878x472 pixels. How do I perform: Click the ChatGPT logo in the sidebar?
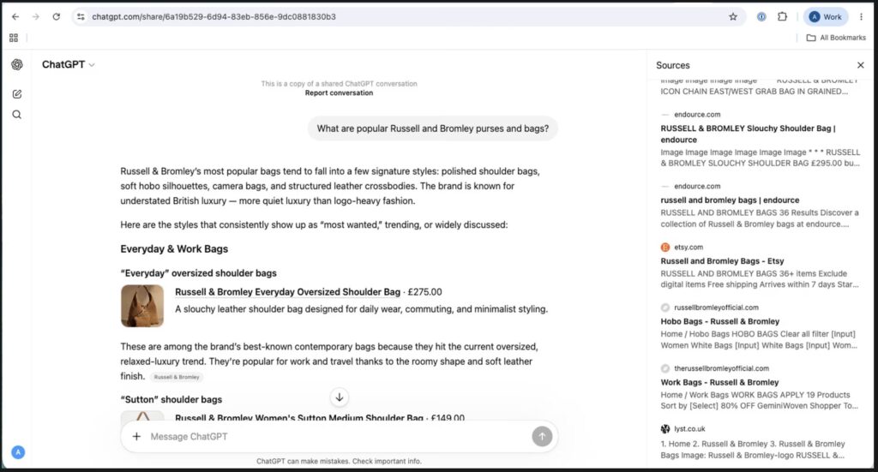click(x=17, y=64)
